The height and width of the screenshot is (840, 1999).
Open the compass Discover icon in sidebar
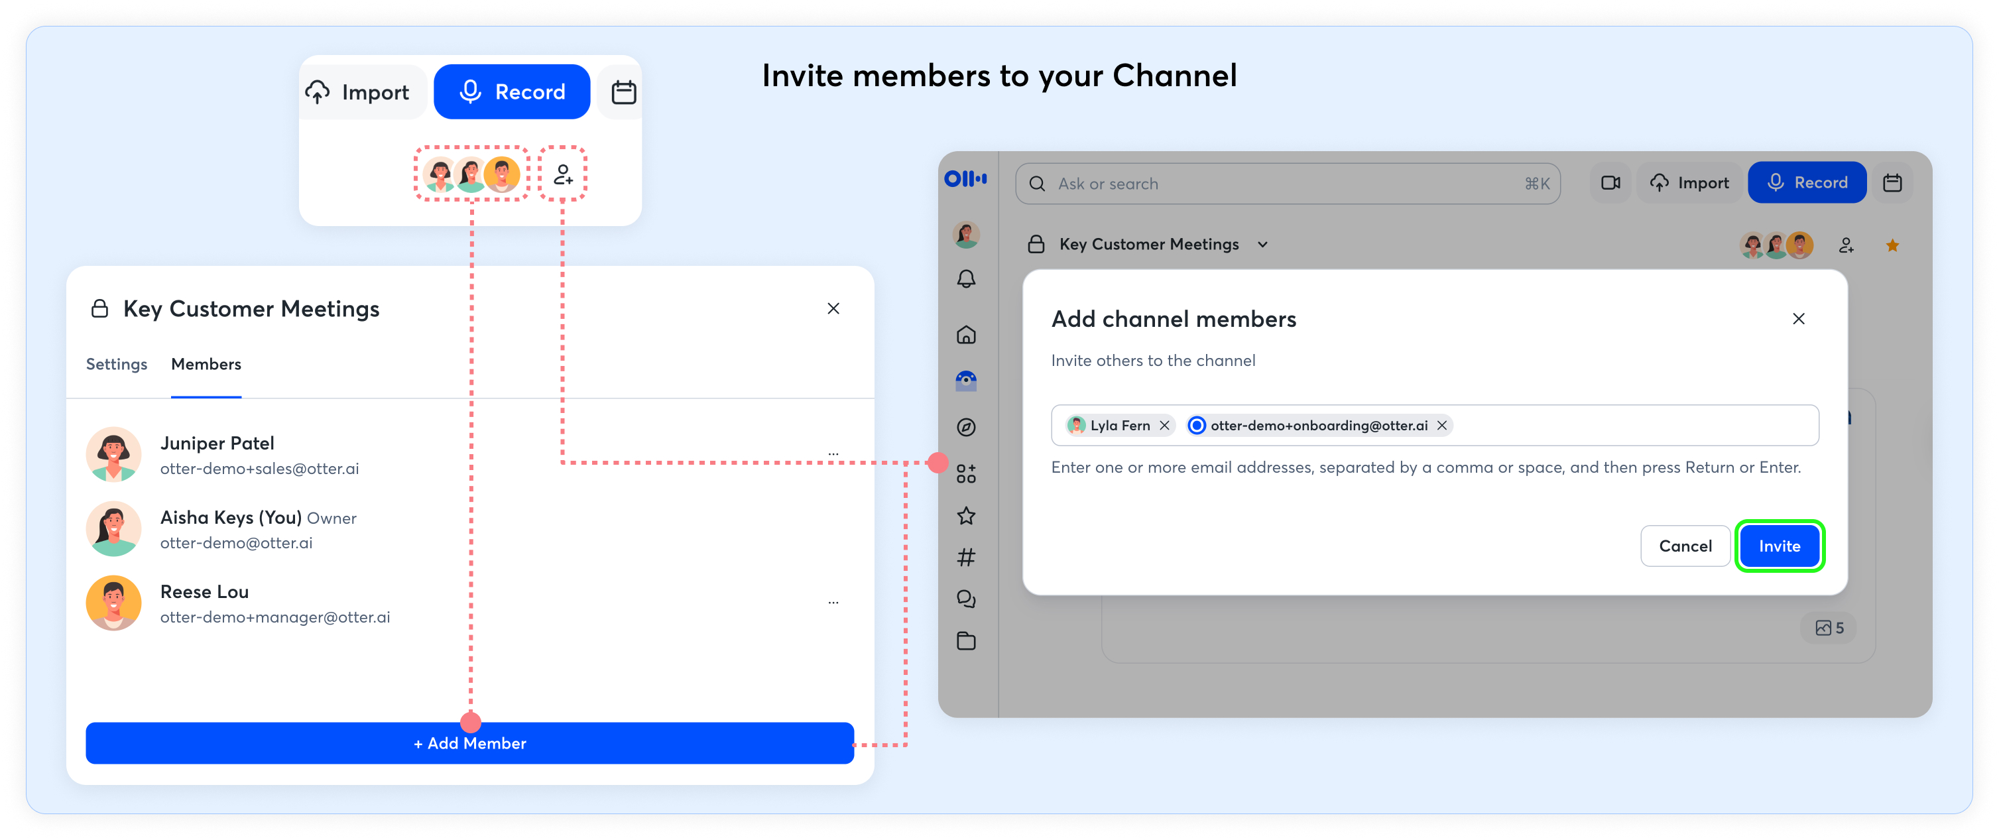coord(965,428)
